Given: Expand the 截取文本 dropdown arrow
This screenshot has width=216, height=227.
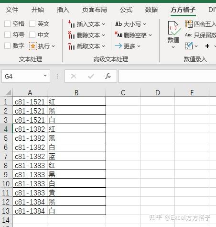Looking at the screenshot, I should coord(104,46).
